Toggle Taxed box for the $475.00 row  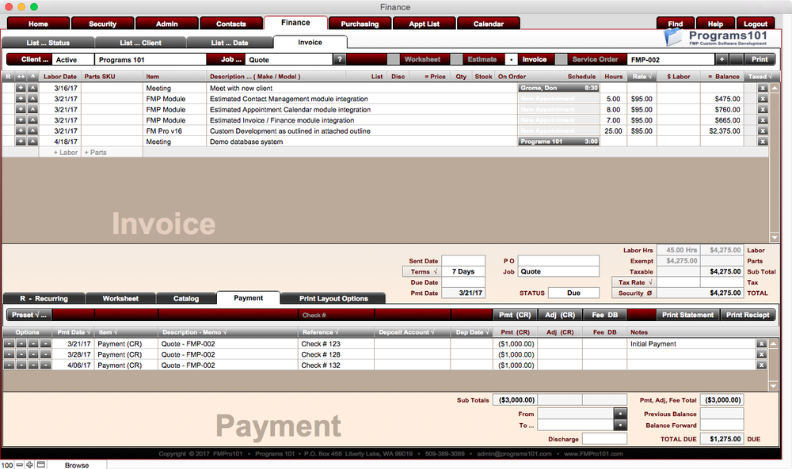coord(751,99)
